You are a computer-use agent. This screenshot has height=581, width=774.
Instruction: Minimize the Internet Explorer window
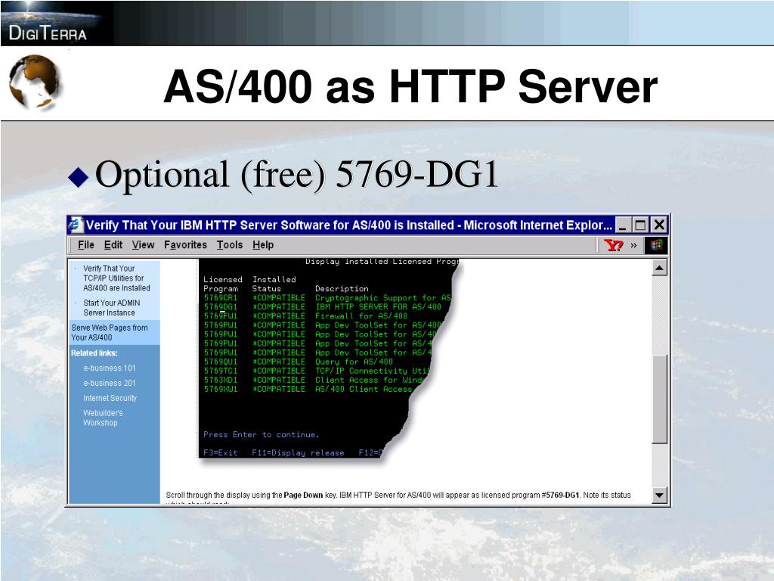click(623, 225)
